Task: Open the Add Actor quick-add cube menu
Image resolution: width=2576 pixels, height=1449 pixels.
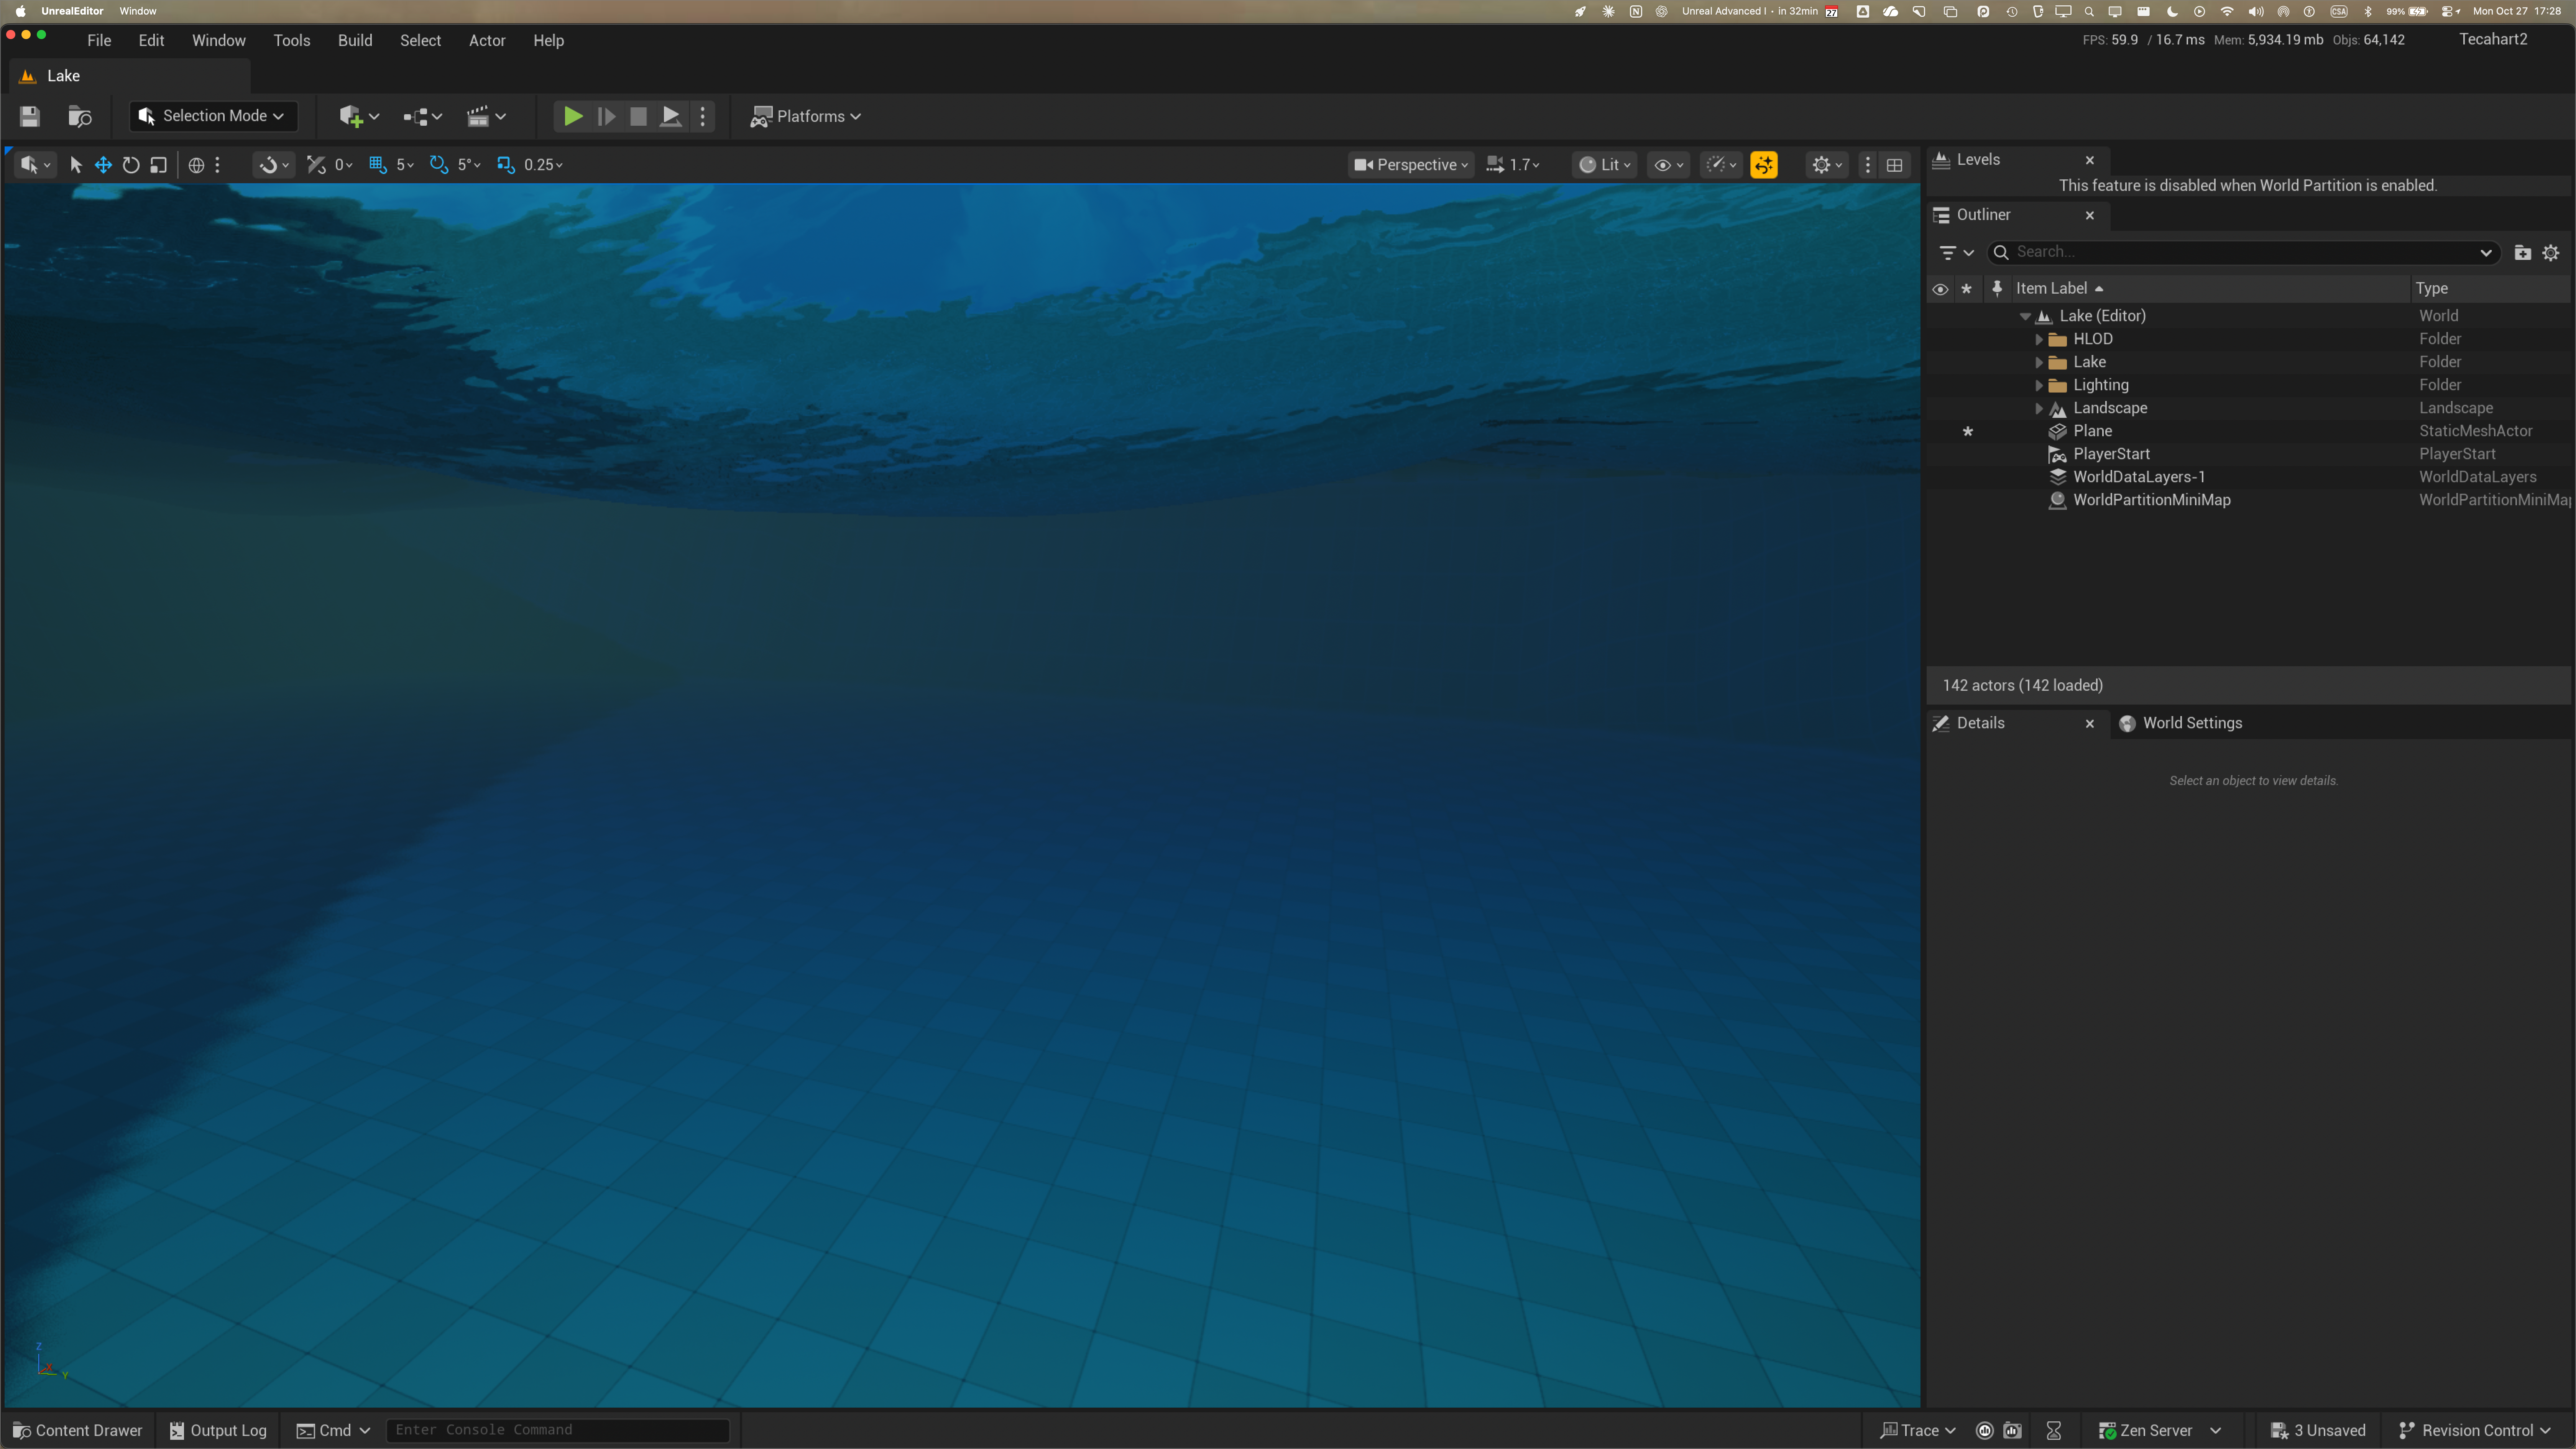Action: (359, 116)
